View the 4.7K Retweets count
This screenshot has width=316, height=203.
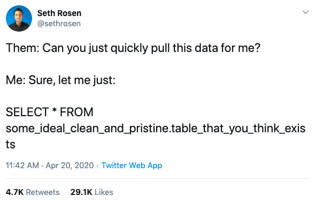pos(33,192)
